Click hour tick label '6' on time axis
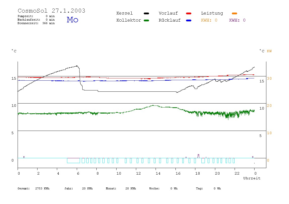289x204 pixels. (78, 173)
